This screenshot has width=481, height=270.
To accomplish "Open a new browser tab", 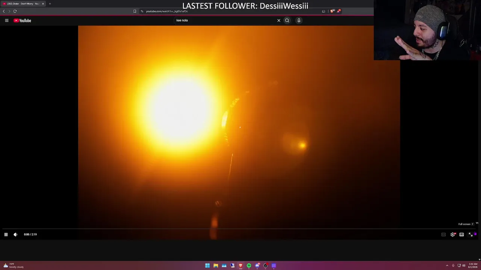I will pyautogui.click(x=50, y=4).
